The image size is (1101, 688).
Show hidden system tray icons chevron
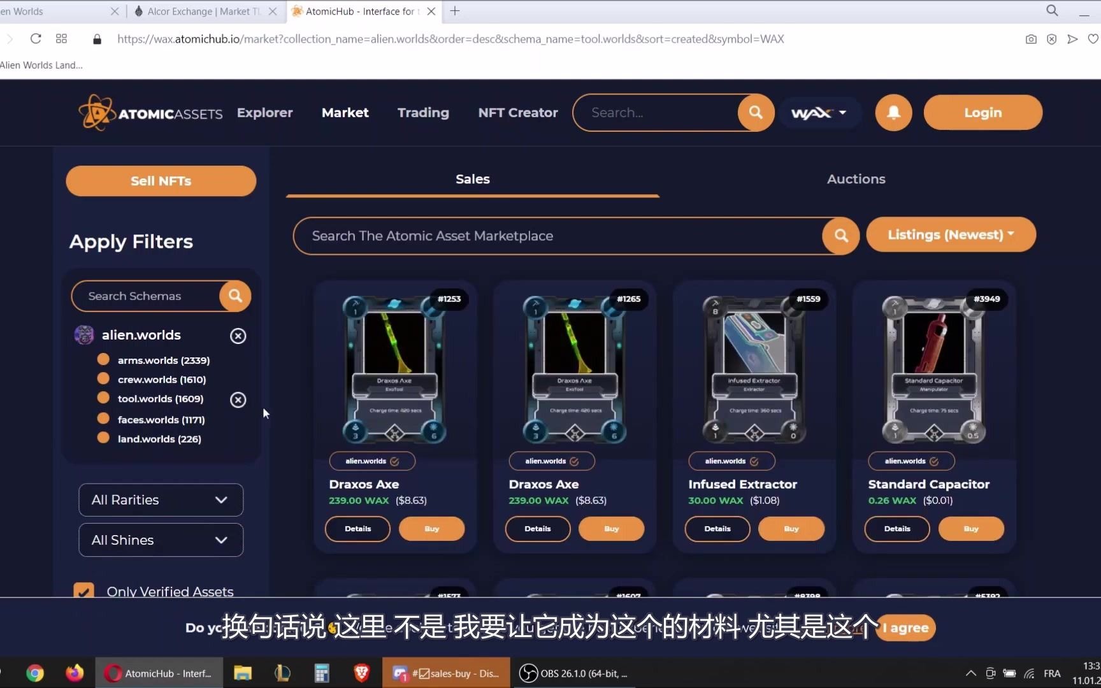[x=970, y=673]
